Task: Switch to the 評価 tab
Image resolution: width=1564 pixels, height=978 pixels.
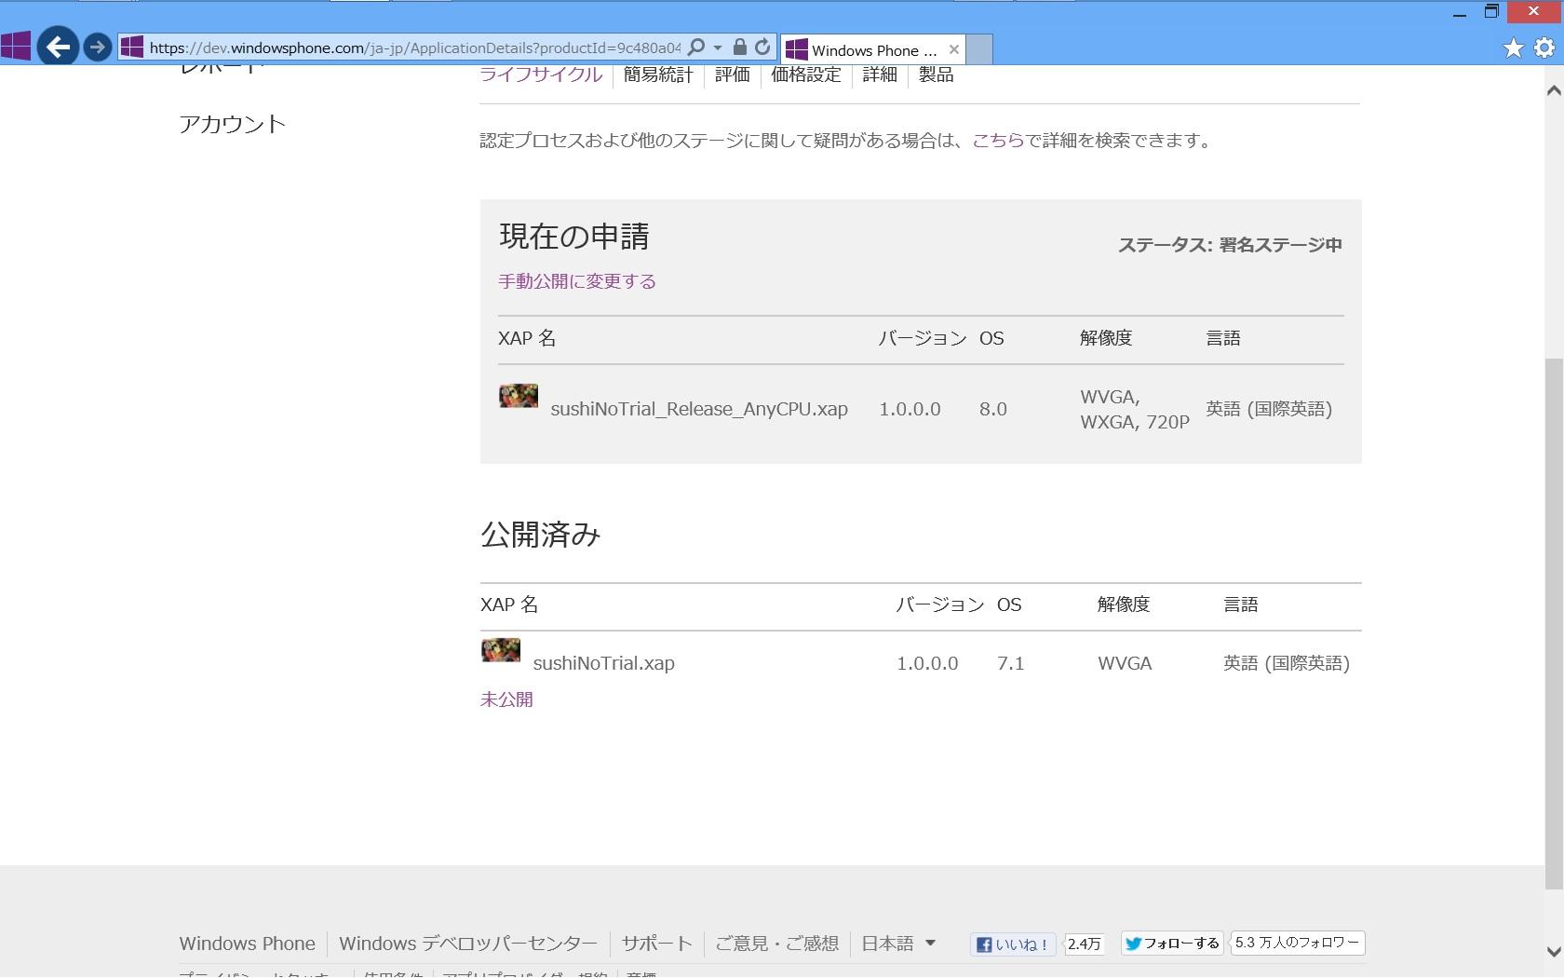Action: (x=733, y=75)
